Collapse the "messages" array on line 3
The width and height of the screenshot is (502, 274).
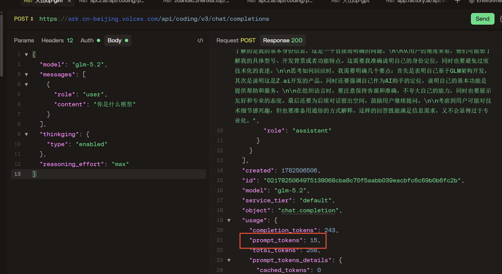[x=26, y=74]
